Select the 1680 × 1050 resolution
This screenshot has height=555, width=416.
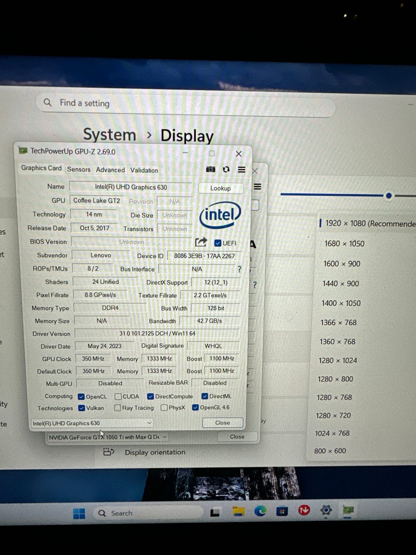[344, 244]
